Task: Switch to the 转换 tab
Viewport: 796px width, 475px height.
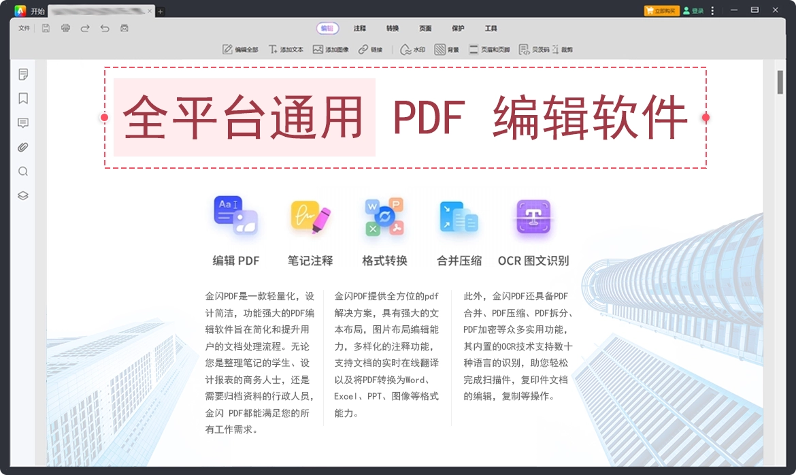Action: 393,29
